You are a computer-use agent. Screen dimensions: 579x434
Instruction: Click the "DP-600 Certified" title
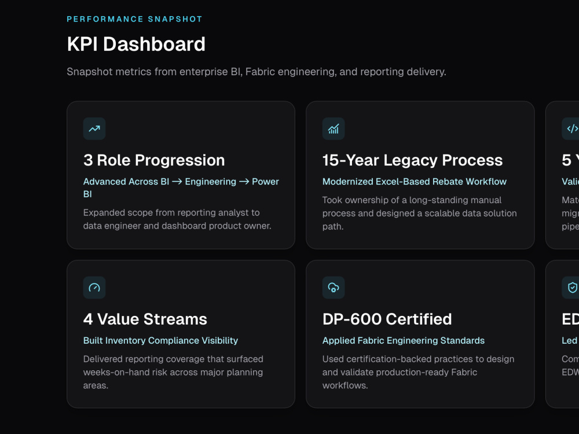point(387,319)
